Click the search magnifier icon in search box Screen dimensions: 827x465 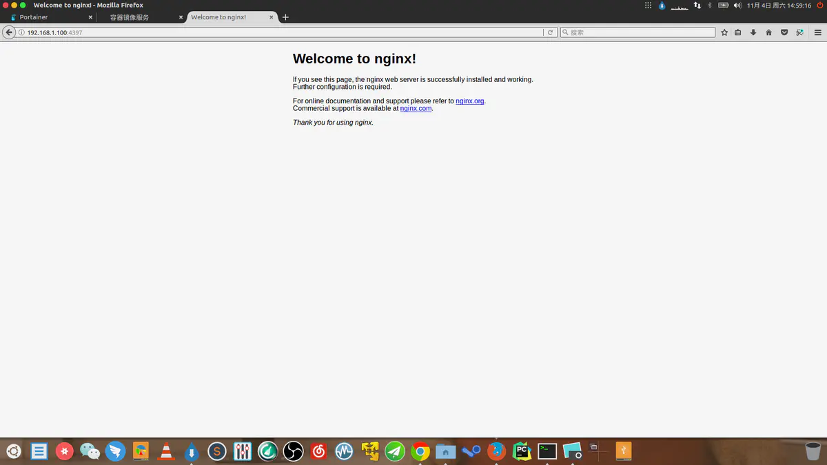565,32
